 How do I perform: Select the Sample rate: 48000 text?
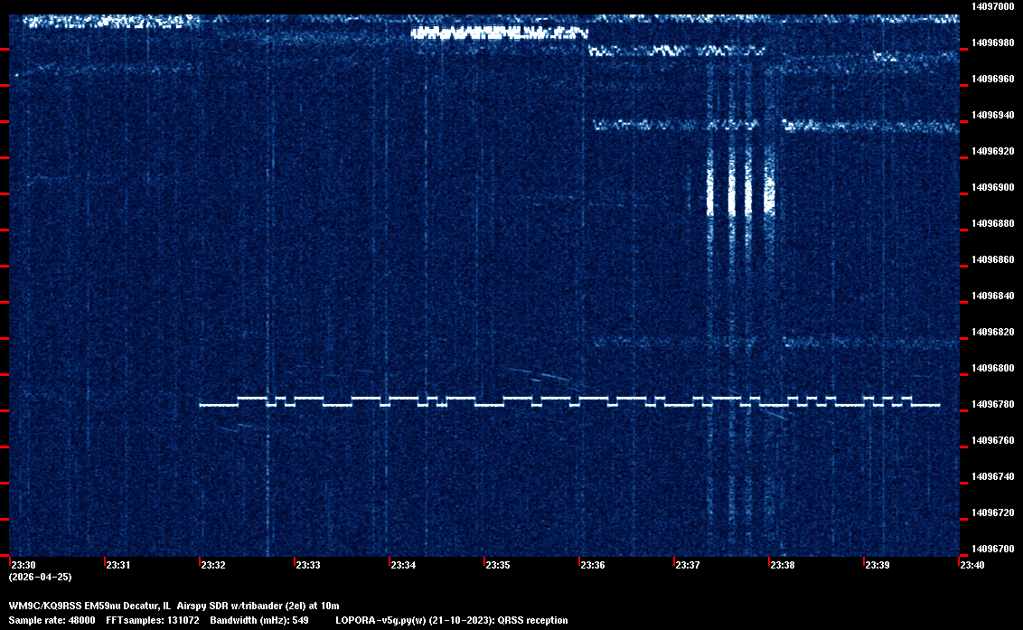click(x=52, y=620)
